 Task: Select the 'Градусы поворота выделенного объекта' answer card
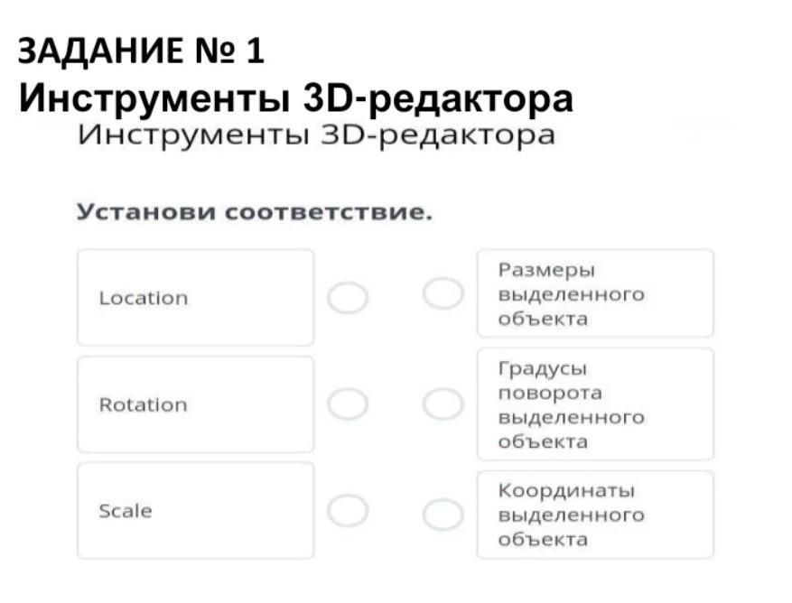595,404
